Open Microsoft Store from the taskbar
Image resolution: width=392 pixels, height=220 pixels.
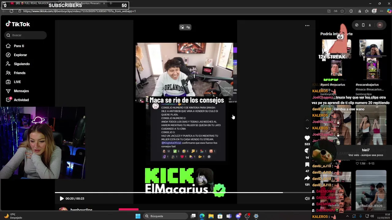[220, 216]
